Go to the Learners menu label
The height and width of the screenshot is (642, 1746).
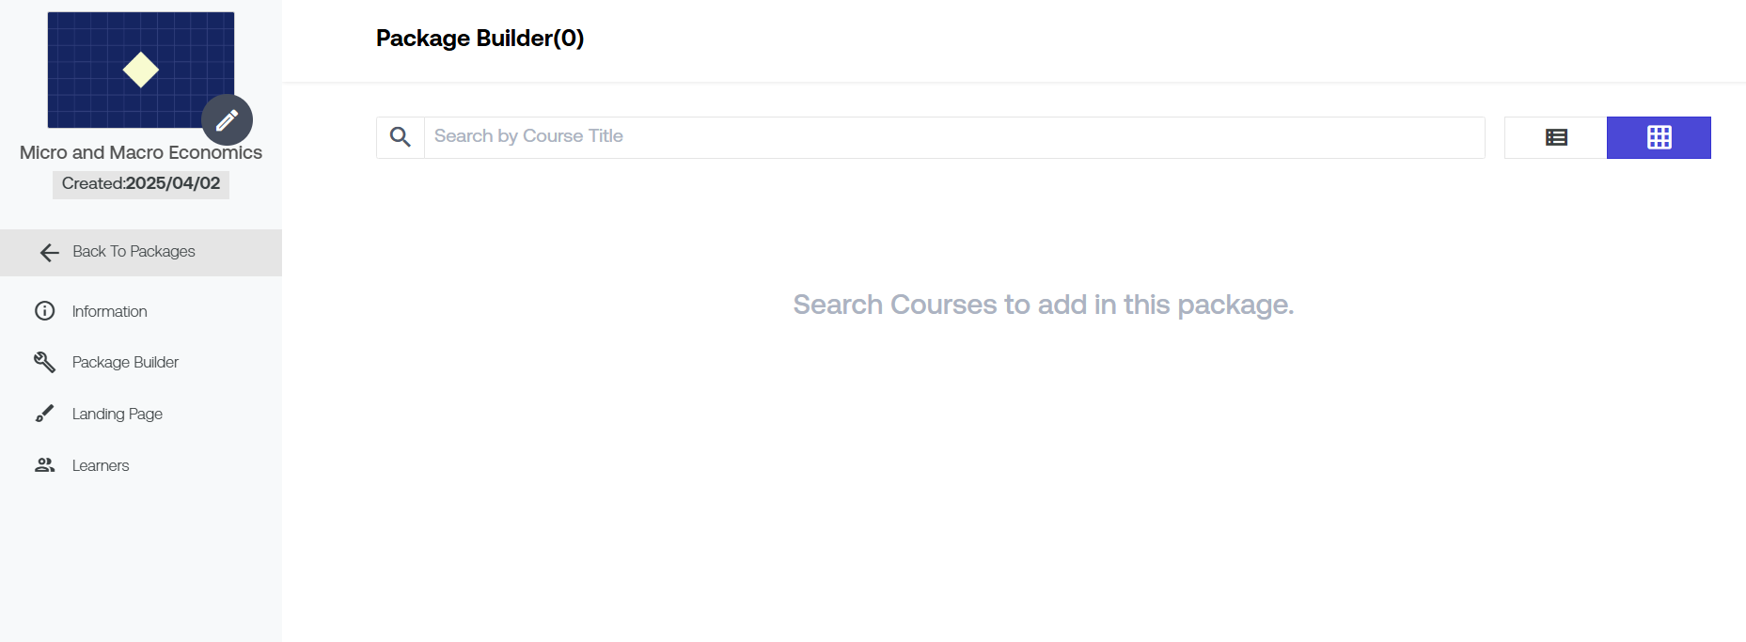pos(101,465)
